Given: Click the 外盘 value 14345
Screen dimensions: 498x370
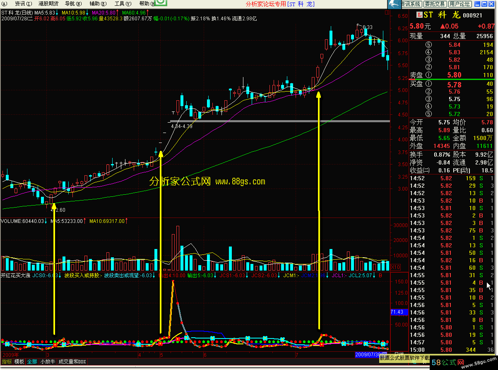Looking at the screenshot, I should [441, 146].
